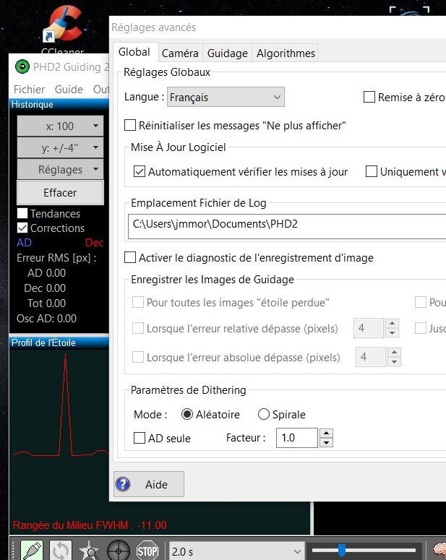
Task: Open the Guide menu in PHD2
Action: pyautogui.click(x=69, y=90)
